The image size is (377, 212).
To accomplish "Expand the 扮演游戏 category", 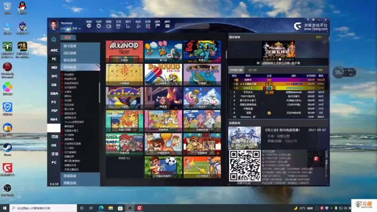I will pos(80,176).
